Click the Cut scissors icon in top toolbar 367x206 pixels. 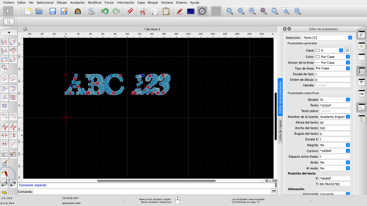pos(143,11)
